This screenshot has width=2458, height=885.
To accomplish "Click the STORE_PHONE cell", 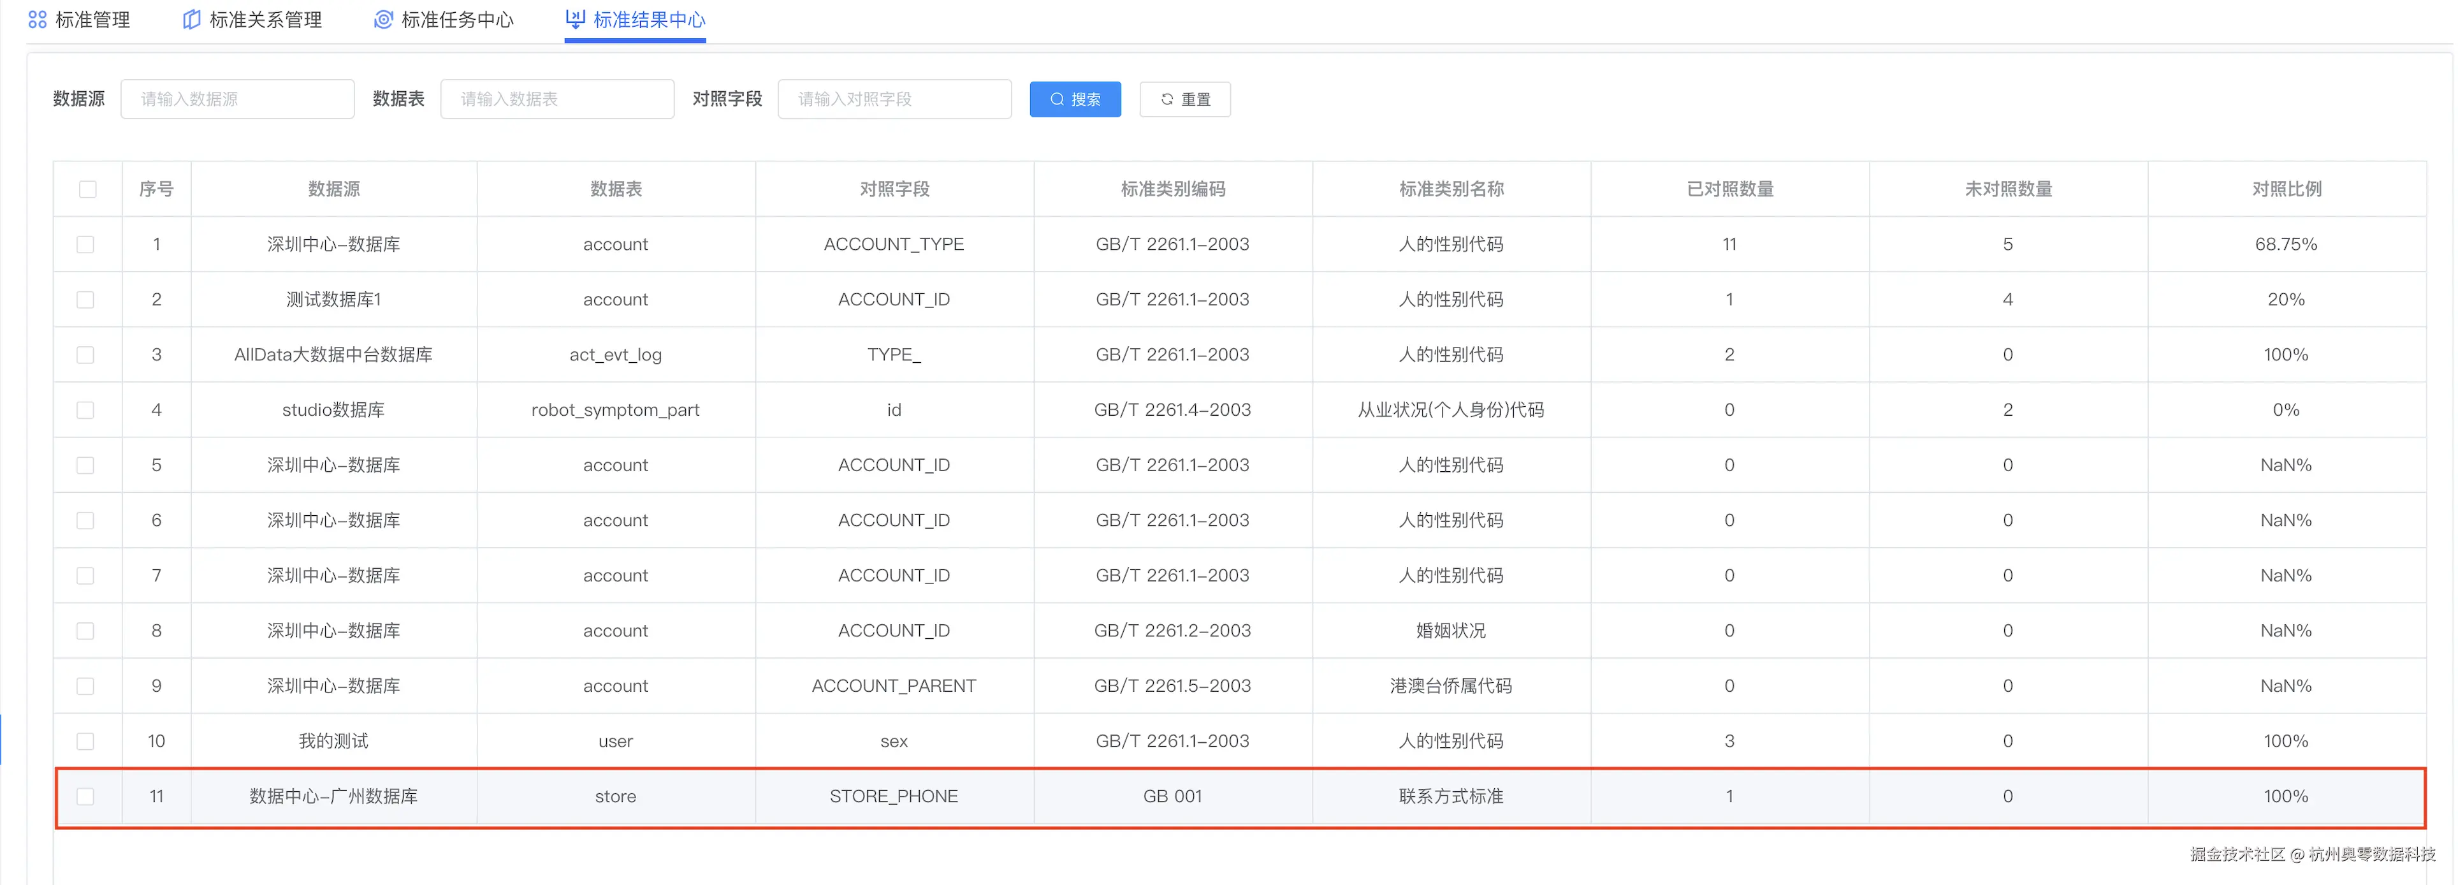I will 894,797.
